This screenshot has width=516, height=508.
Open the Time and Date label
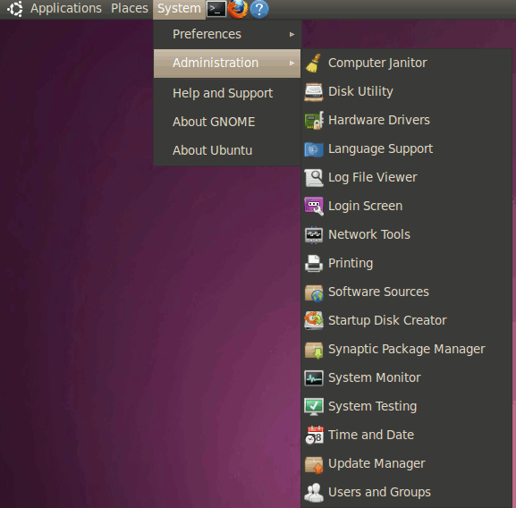pyautogui.click(x=371, y=435)
